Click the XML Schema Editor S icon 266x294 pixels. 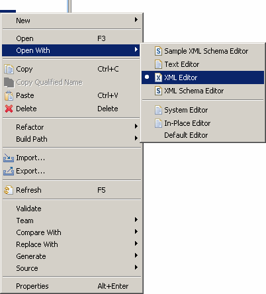(158, 91)
